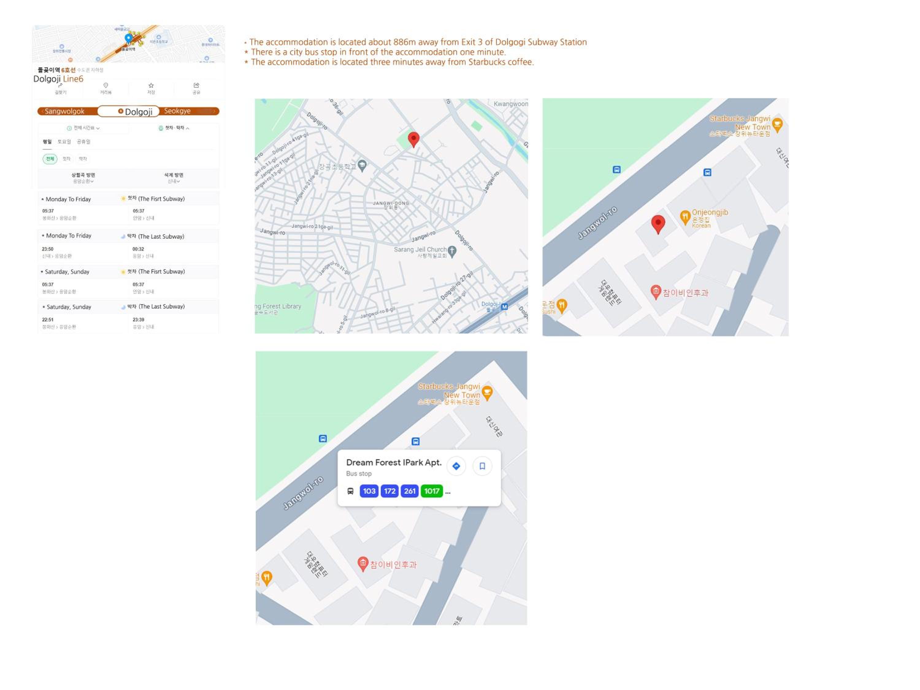Click the directions icon in the Dream Forest popup
Image resolution: width=920 pixels, height=690 pixels.
pos(456,466)
